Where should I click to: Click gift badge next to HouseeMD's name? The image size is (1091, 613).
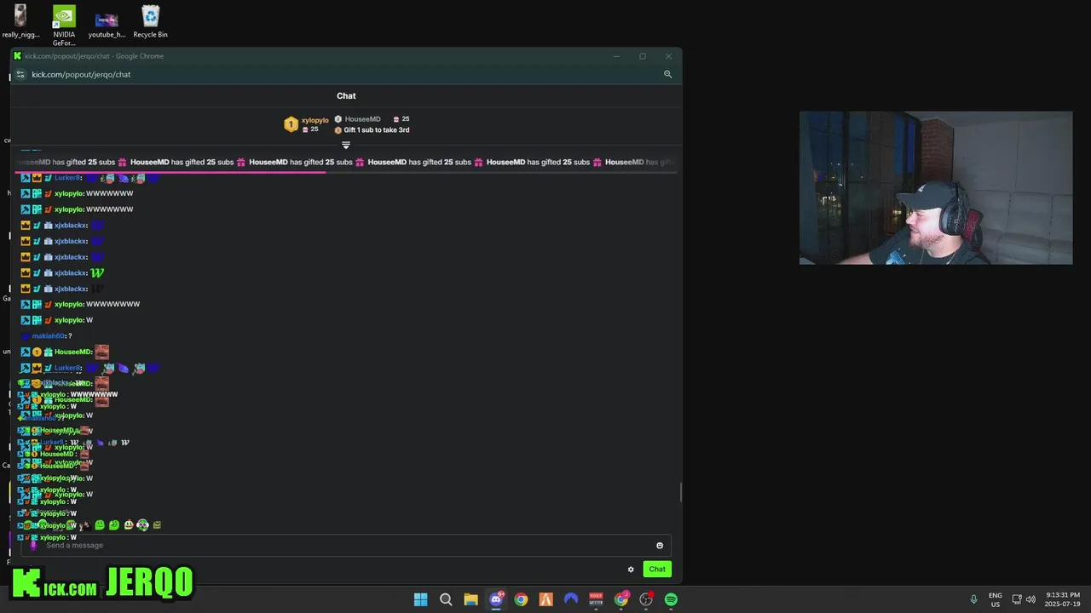48,352
